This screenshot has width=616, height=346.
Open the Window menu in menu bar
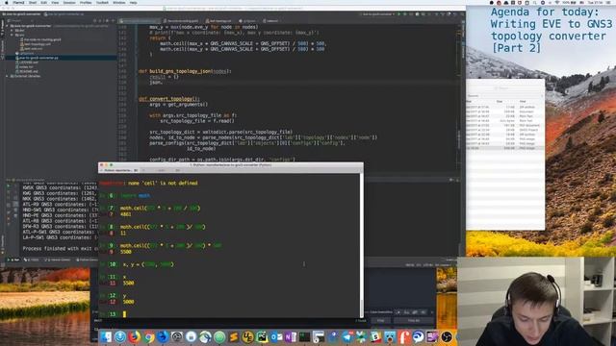119,2
